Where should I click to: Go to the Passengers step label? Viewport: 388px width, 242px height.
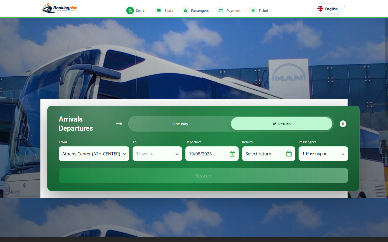(200, 11)
